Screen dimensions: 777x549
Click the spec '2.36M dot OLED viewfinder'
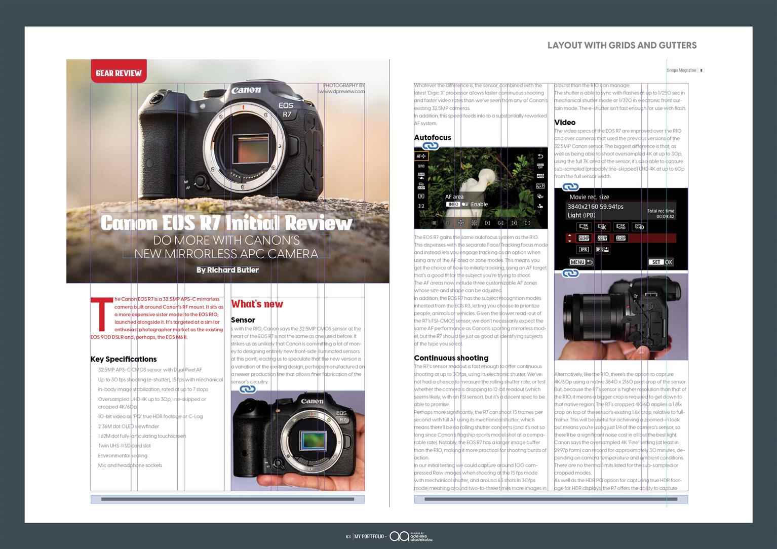[x=129, y=426]
